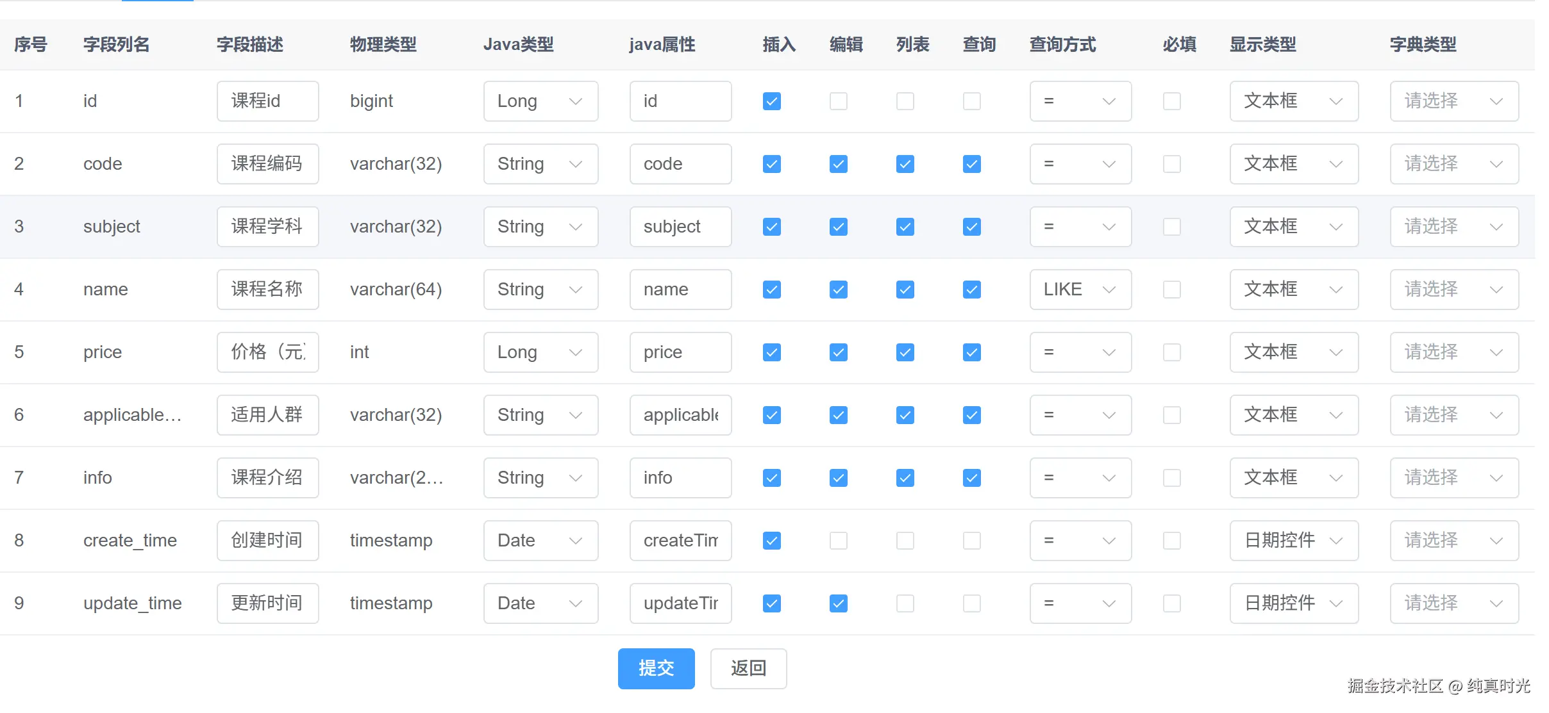The width and height of the screenshot is (1549, 713).
Task: Enable the 必填 checkbox for the name field
Action: tap(1171, 289)
